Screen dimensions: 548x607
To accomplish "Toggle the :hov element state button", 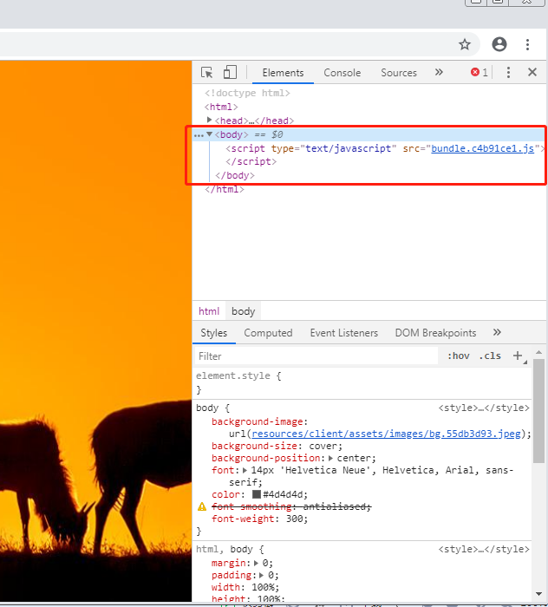I will [x=459, y=356].
